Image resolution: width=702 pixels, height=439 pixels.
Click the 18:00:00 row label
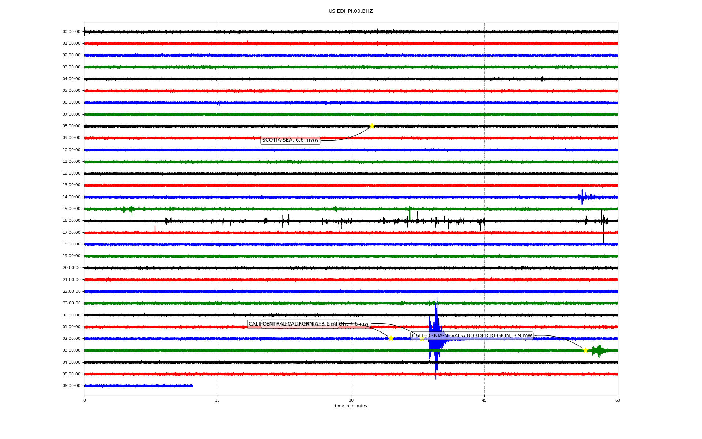click(71, 244)
